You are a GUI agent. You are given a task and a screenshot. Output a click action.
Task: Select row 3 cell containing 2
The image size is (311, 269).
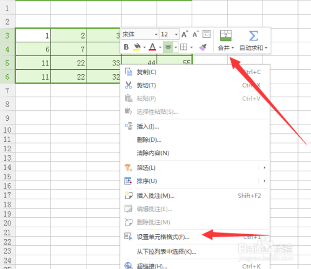point(68,35)
